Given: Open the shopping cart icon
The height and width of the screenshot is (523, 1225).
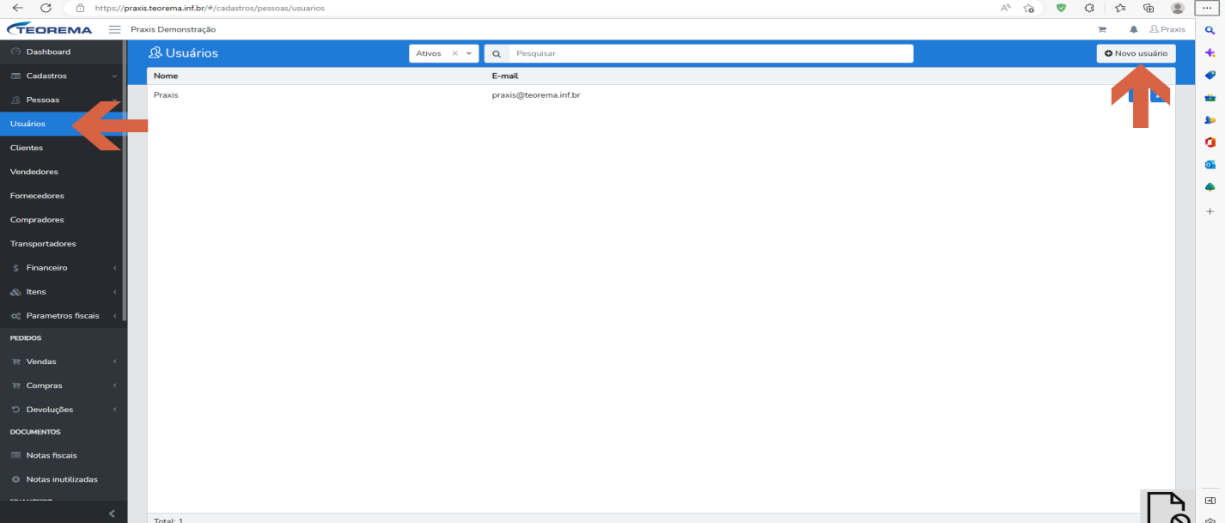Looking at the screenshot, I should click(1102, 29).
